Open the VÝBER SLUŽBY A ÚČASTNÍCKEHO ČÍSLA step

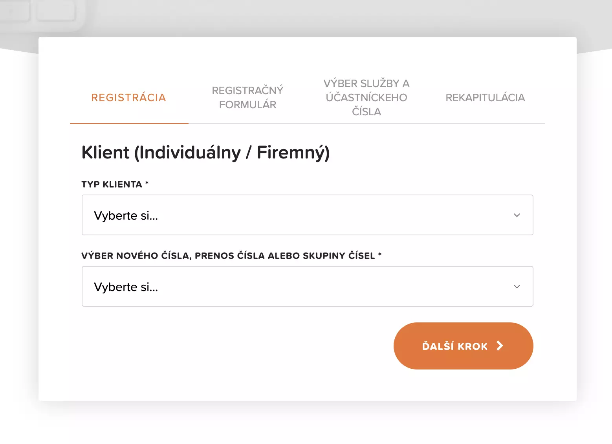point(366,97)
